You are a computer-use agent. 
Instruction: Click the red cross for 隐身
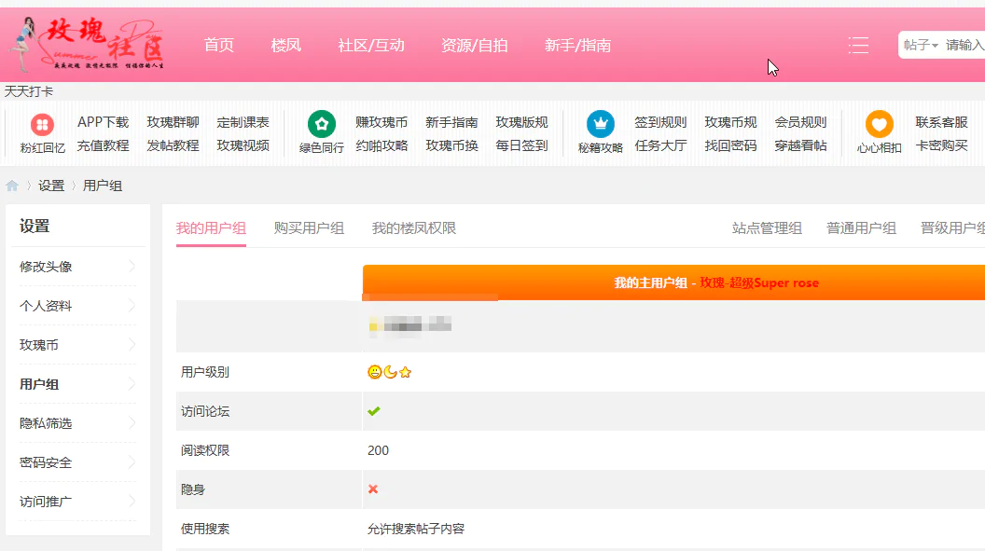pos(373,489)
